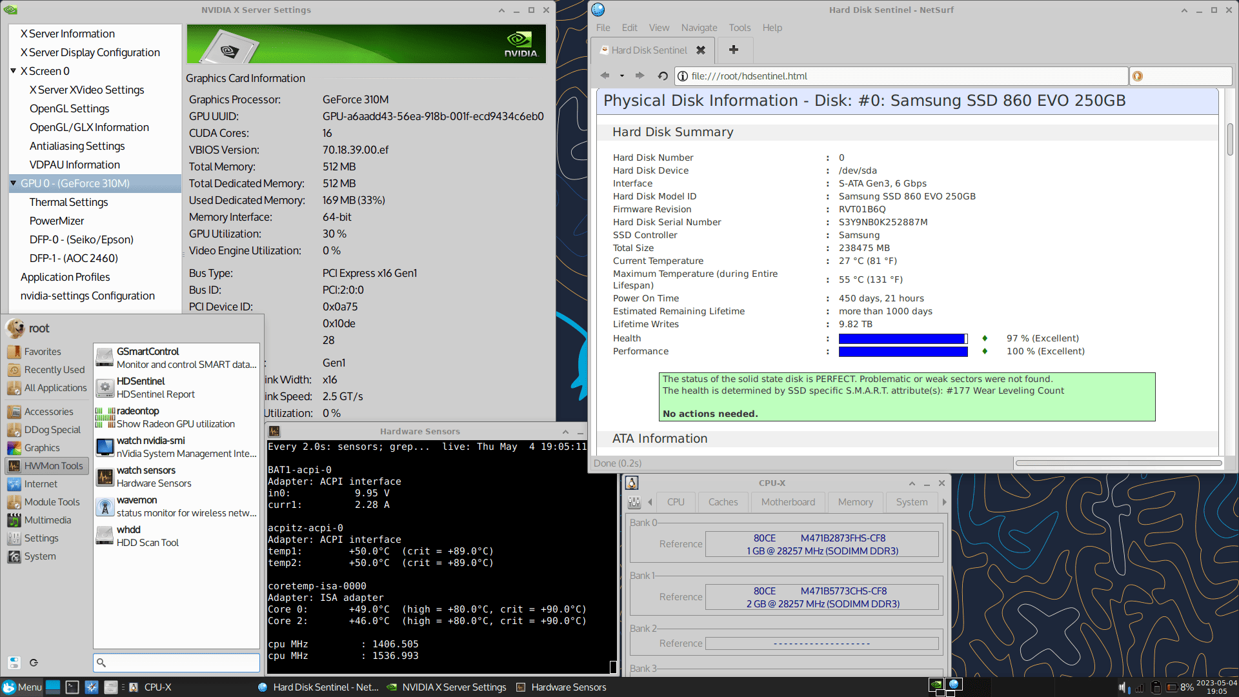Switch to the System tab in CPU-X
The image size is (1239, 697).
point(911,502)
